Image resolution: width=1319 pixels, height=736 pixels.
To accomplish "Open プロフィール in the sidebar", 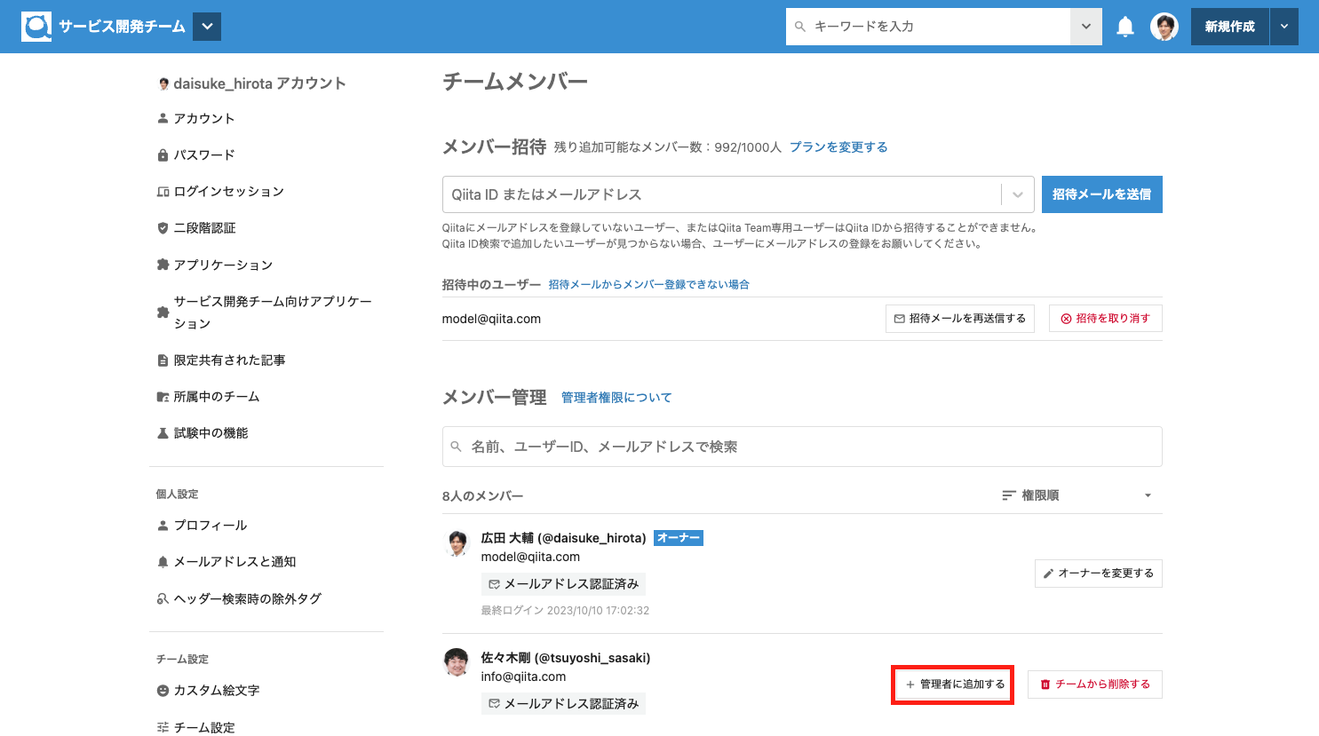I will (211, 526).
